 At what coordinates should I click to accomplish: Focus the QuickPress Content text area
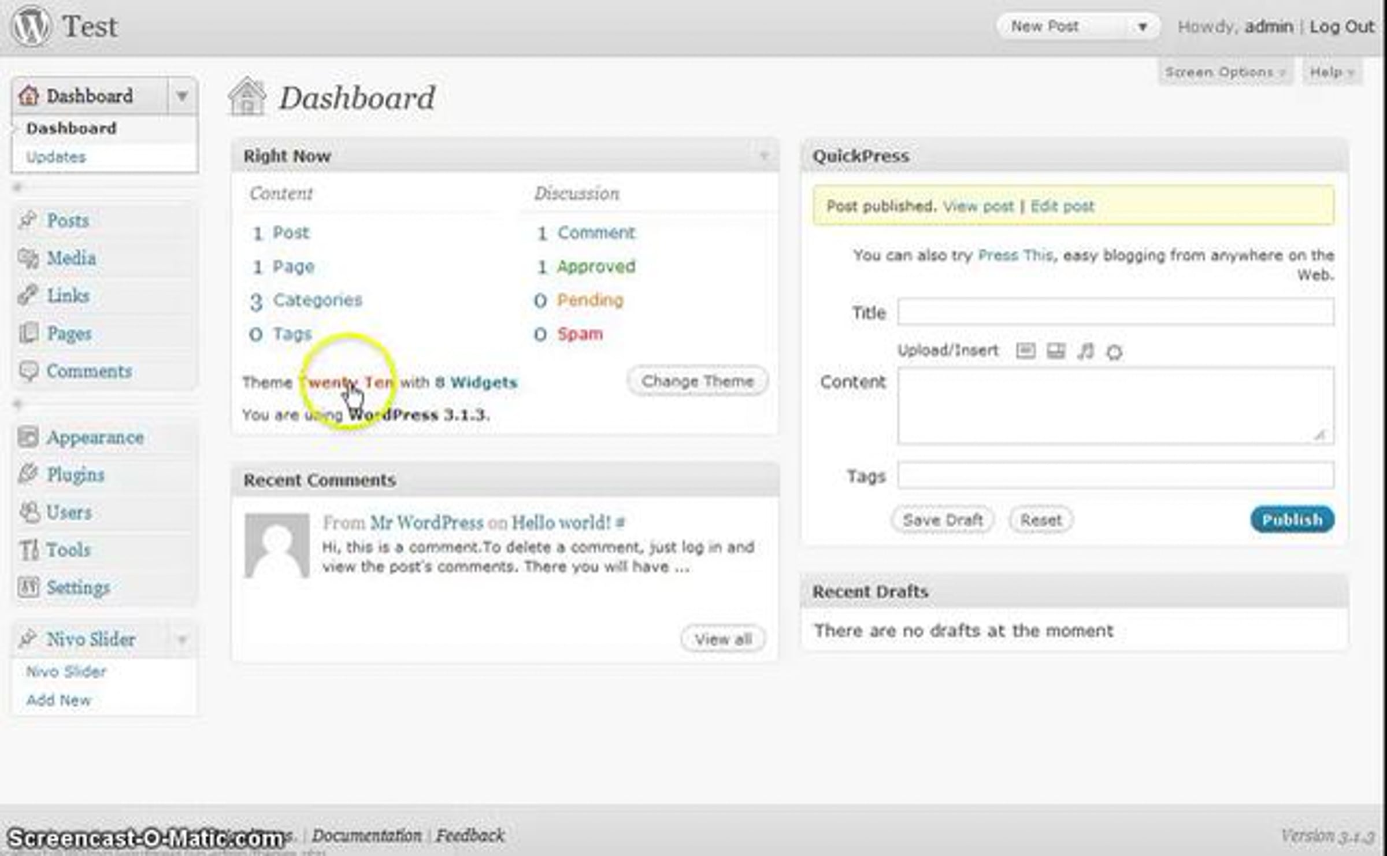1115,406
